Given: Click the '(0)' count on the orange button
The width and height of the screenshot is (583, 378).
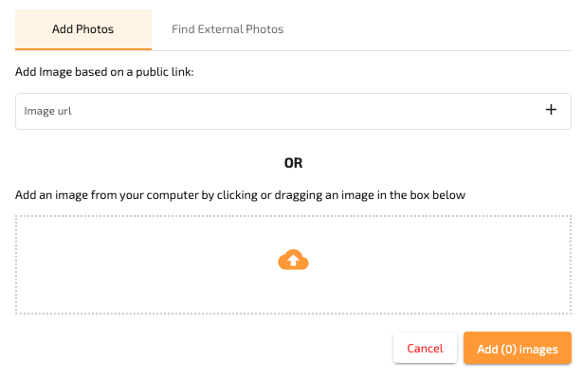Looking at the screenshot, I should pyautogui.click(x=509, y=349).
